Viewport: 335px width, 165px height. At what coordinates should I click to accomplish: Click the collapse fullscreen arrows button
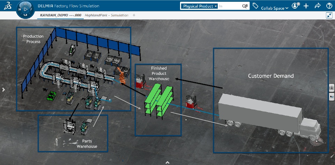coord(329,15)
